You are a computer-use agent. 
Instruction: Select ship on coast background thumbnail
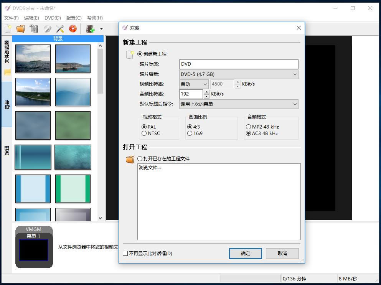(x=73, y=59)
